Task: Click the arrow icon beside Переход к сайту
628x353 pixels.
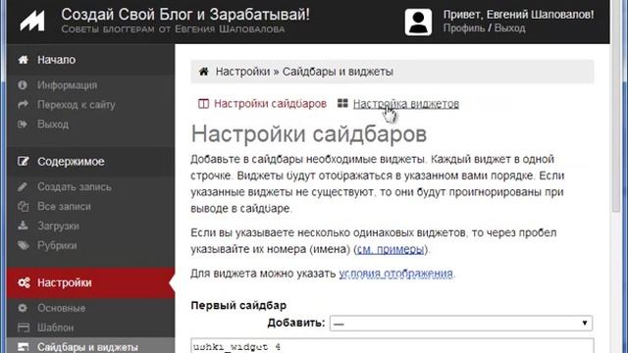Action: coord(23,105)
